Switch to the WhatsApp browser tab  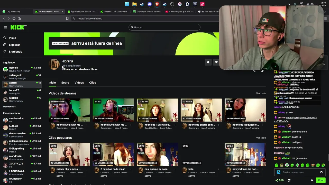click(16, 12)
